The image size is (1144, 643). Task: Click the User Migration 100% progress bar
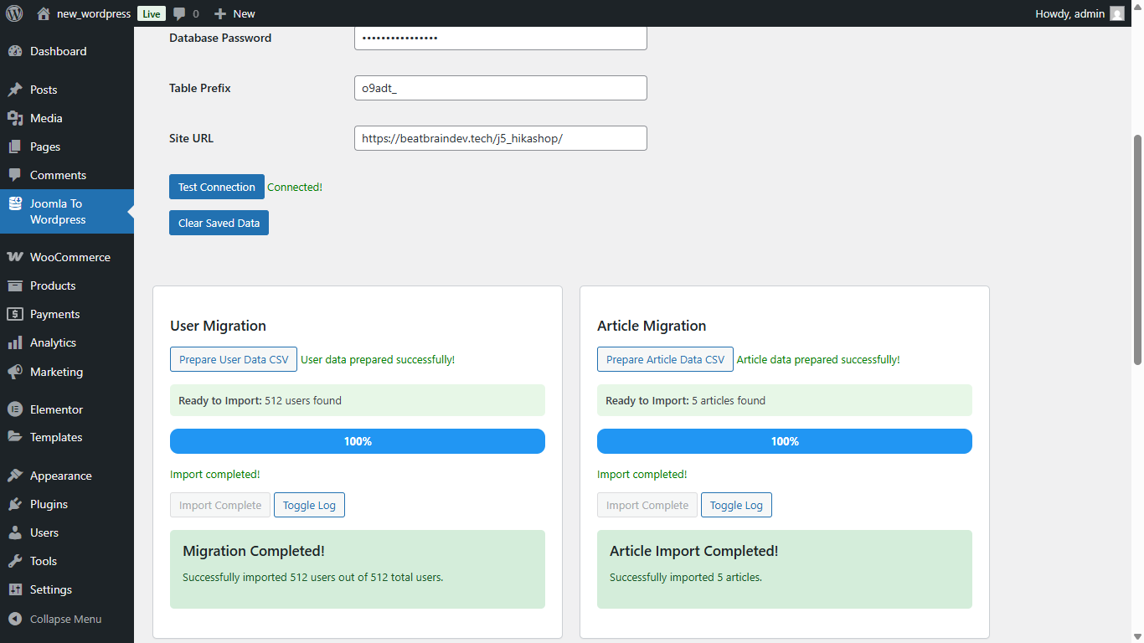pyautogui.click(x=358, y=441)
